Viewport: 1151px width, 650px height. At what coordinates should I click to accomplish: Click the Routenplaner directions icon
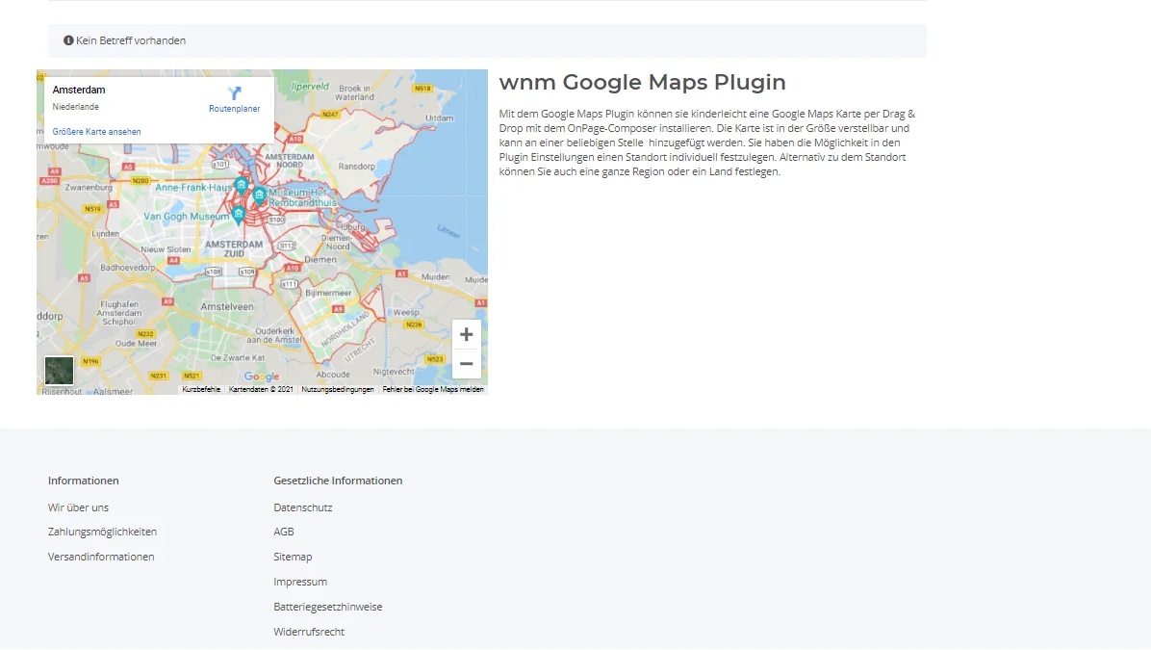pos(234,91)
